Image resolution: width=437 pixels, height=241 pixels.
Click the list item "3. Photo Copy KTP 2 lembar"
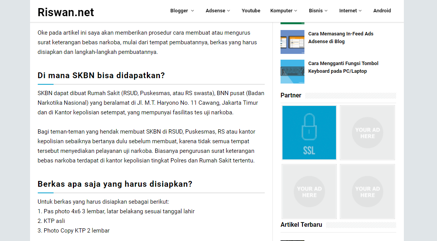tap(74, 231)
